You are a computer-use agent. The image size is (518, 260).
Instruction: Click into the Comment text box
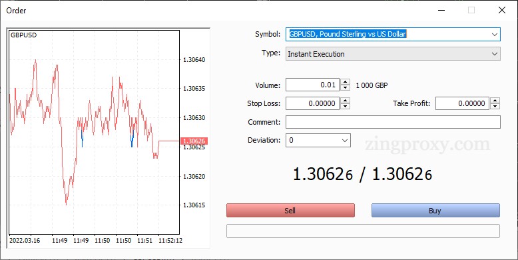click(x=393, y=122)
